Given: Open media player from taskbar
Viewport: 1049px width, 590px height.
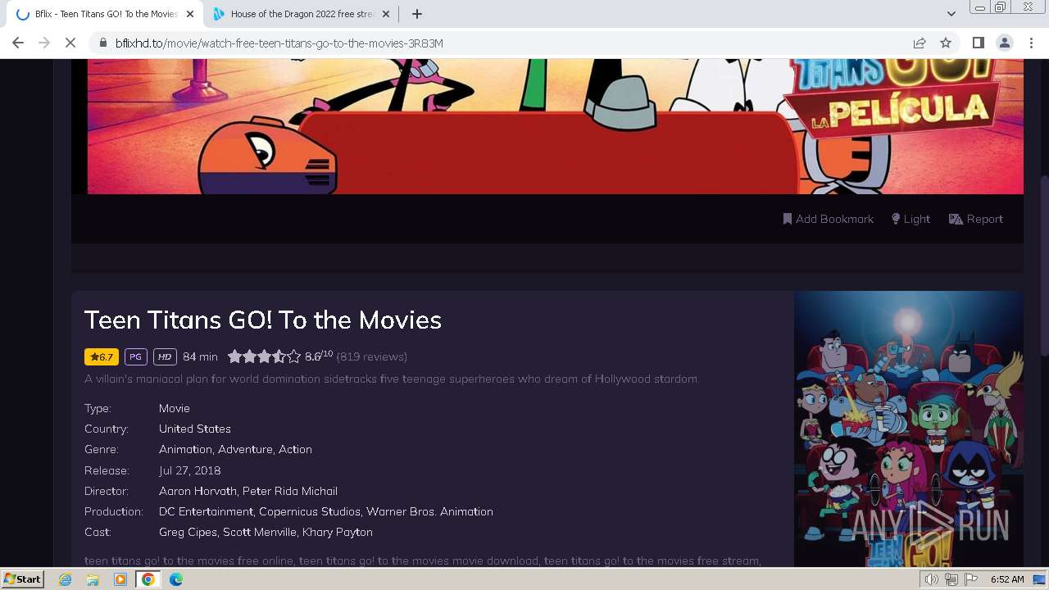Looking at the screenshot, I should [x=120, y=579].
